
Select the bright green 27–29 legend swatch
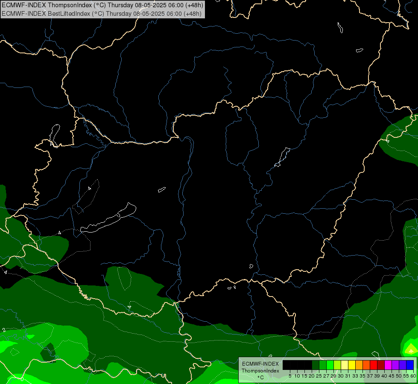(330, 365)
